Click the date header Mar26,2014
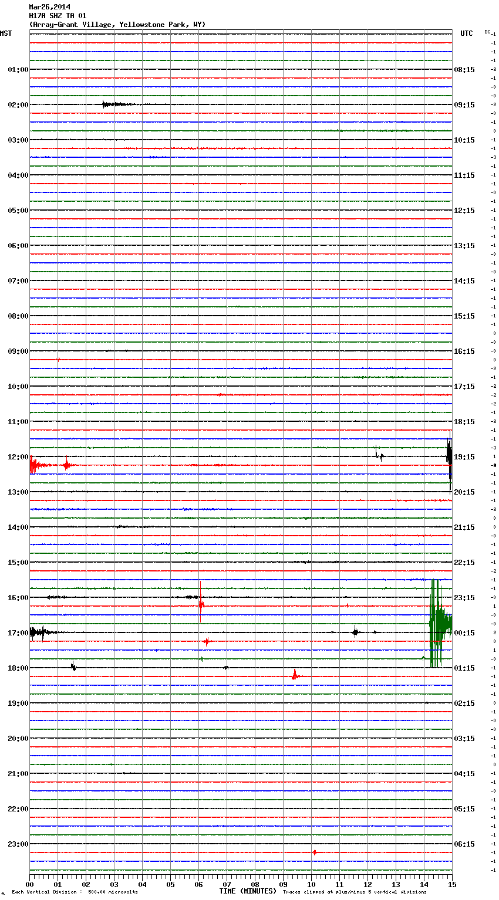499x900 pixels. click(x=49, y=7)
